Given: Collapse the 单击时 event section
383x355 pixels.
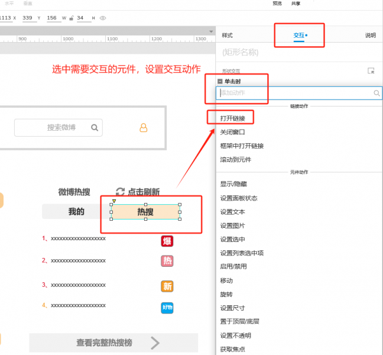Looking at the screenshot, I should (x=220, y=82).
